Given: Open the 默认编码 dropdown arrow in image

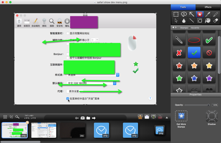Looking at the screenshot, I should (115, 83).
